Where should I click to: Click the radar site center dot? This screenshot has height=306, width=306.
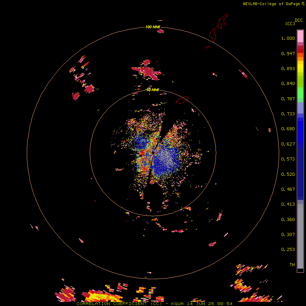point(153,152)
